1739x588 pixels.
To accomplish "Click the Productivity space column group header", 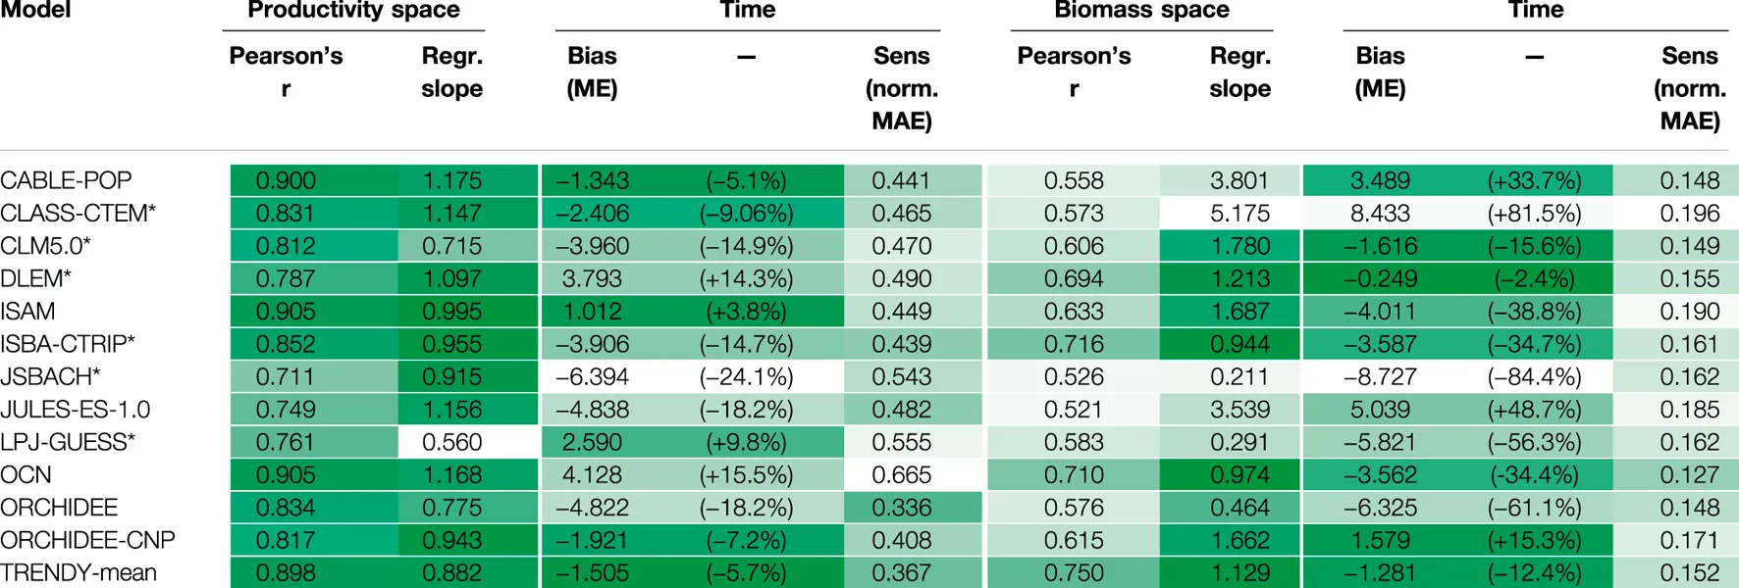I will (x=353, y=11).
